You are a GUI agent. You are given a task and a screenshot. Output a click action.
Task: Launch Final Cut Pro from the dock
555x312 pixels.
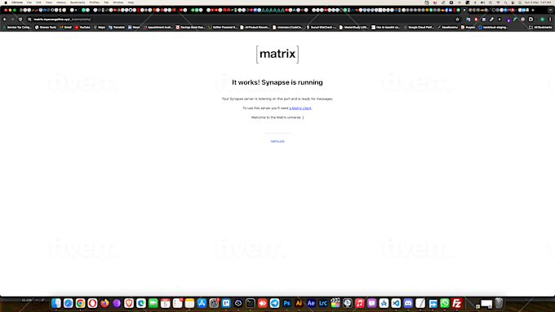click(x=335, y=303)
